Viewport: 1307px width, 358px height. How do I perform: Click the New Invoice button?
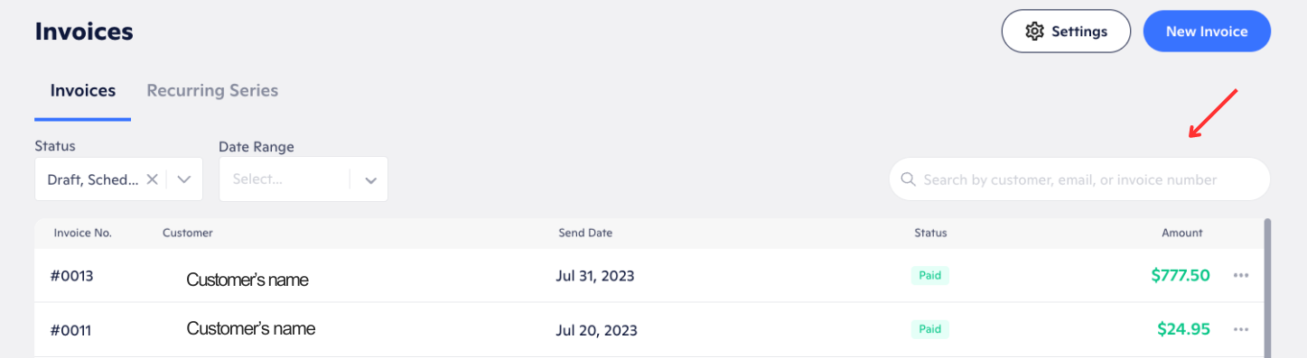pos(1207,32)
